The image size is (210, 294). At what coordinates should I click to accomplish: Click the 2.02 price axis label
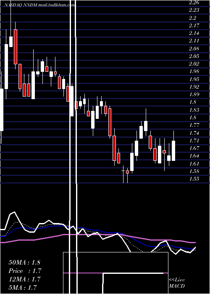[194, 64]
